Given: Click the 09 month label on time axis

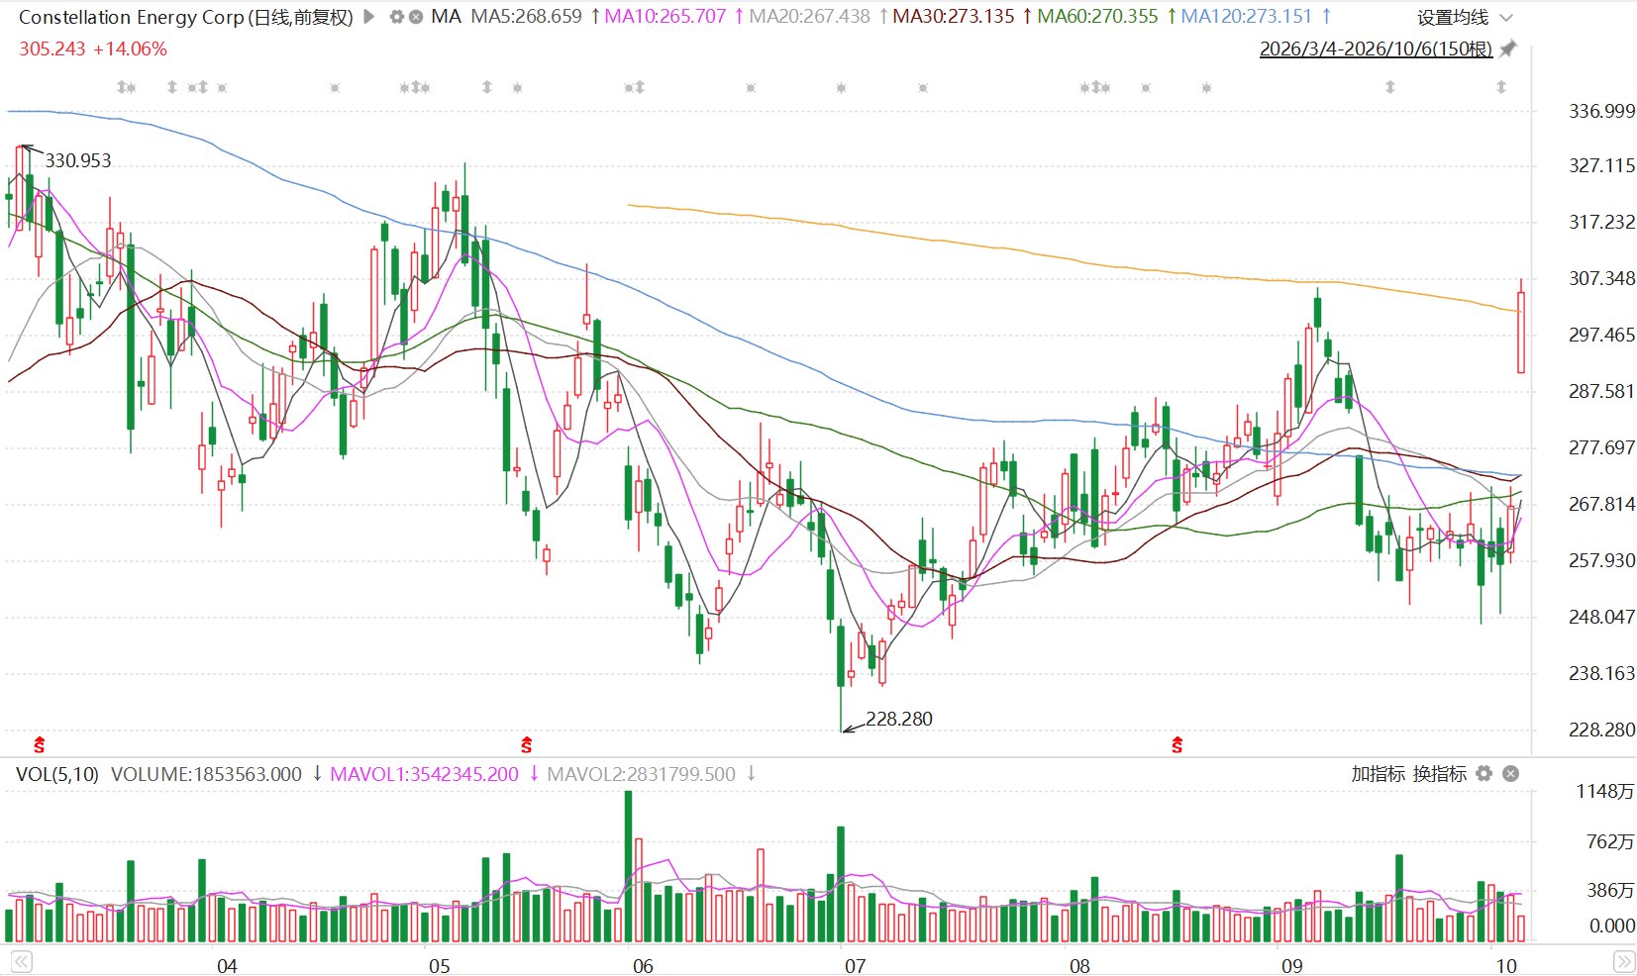Looking at the screenshot, I should point(1292,966).
